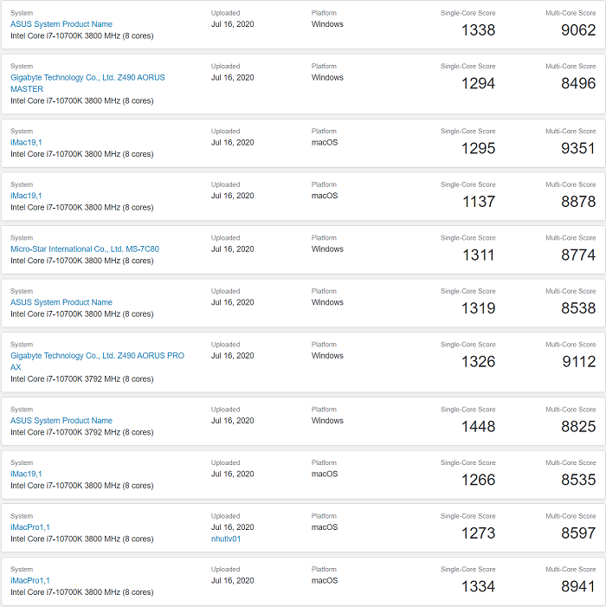Open ASUS System Product Name result scoring 1338

click(61, 24)
